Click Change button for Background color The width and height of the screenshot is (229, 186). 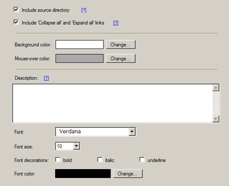tap(121, 44)
